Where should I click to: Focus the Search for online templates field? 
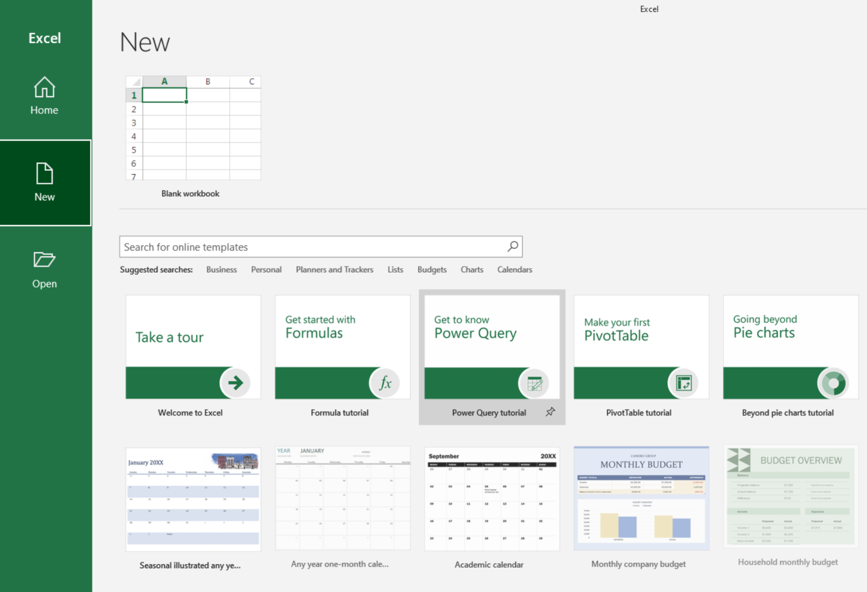coord(321,247)
